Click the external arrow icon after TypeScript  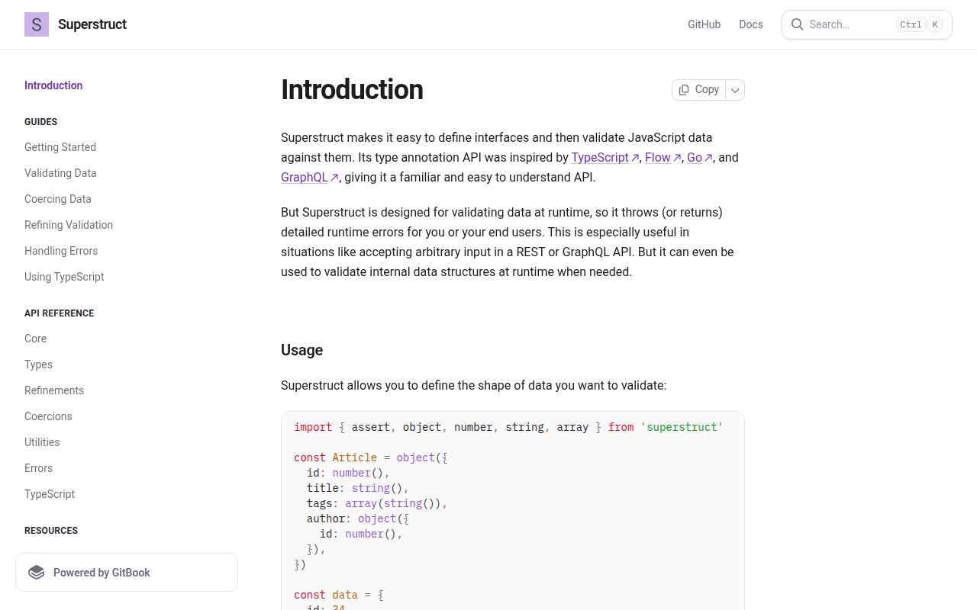click(635, 158)
